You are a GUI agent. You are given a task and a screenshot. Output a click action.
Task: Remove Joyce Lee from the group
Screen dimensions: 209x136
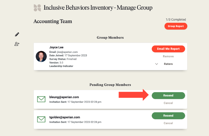point(168,56)
